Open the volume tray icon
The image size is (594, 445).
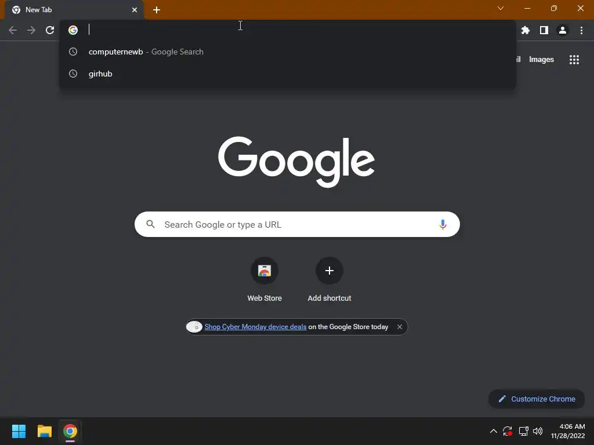coord(538,431)
